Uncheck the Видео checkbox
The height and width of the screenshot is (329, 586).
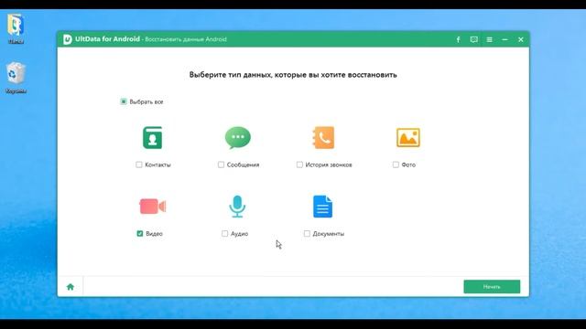pyautogui.click(x=140, y=234)
